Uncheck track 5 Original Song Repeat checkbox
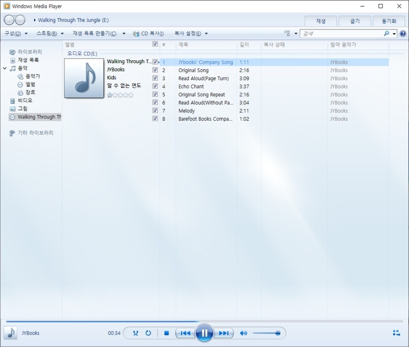 [x=155, y=94]
